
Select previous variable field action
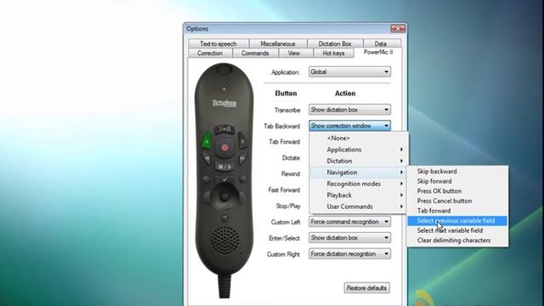(457, 221)
